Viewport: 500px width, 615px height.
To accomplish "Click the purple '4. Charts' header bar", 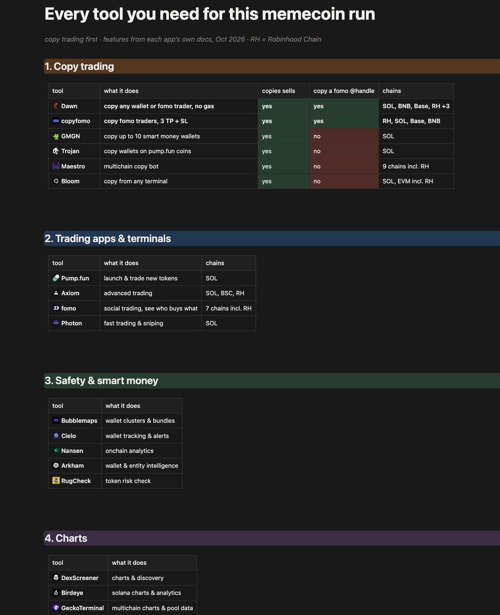I will [272, 538].
